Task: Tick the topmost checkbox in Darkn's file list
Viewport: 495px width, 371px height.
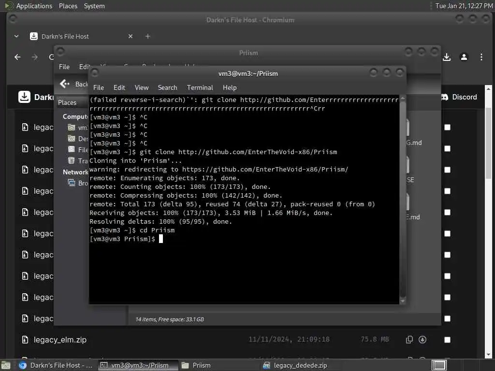Action: tap(447, 127)
